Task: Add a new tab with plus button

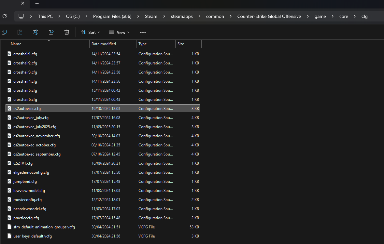Action: (x=37, y=4)
